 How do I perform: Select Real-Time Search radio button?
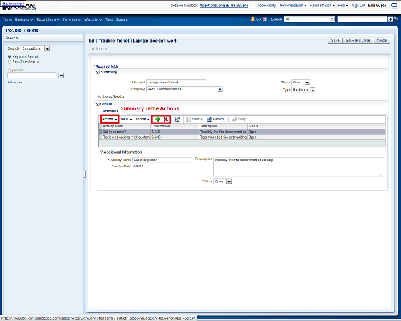[9, 62]
